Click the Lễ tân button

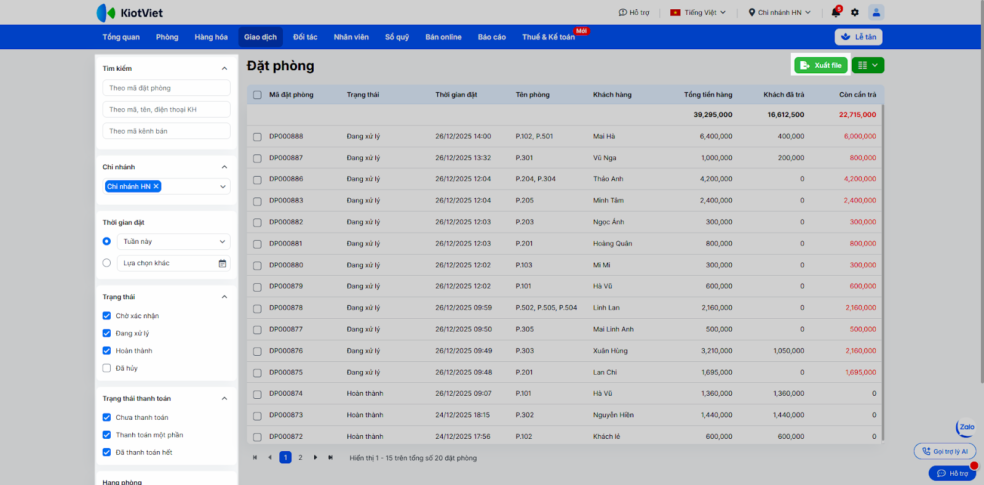[859, 37]
